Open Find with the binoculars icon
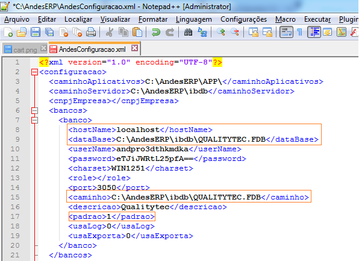 (x=188, y=32)
